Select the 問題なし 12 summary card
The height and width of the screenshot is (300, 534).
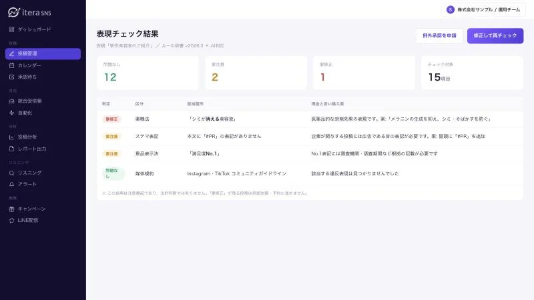click(x=148, y=73)
